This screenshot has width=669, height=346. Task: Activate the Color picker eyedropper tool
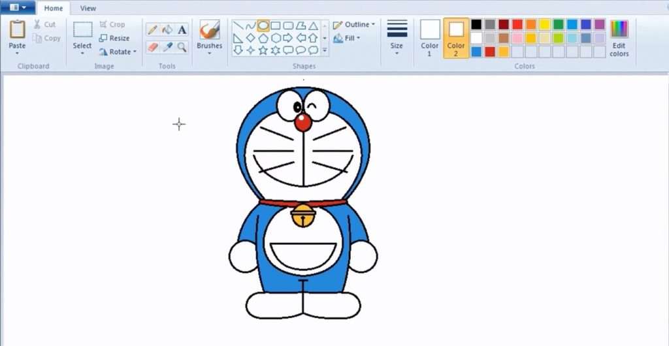coord(167,47)
